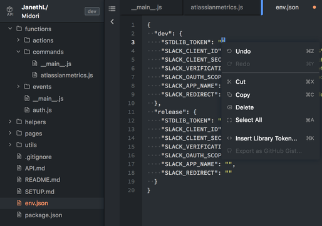
Task: Click the functions folder icon
Action: point(19,29)
